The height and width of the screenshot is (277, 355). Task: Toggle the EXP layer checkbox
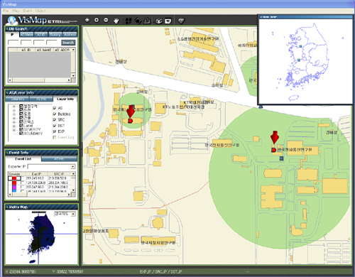click(x=55, y=131)
